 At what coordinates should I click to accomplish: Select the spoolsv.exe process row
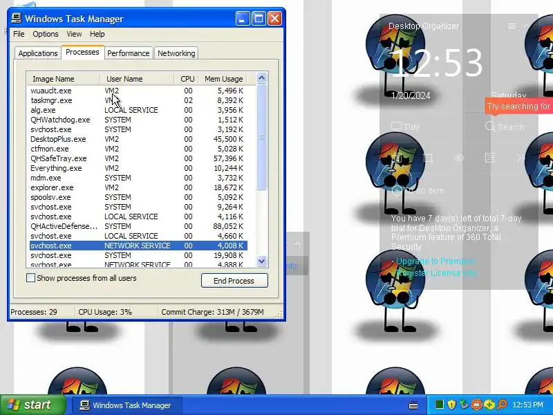click(x=138, y=197)
